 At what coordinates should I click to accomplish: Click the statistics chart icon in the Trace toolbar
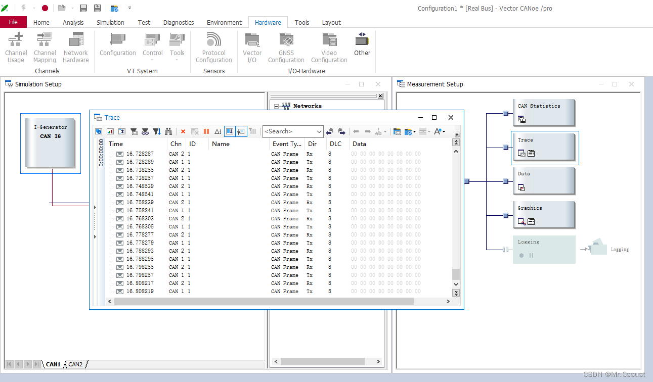(110, 131)
